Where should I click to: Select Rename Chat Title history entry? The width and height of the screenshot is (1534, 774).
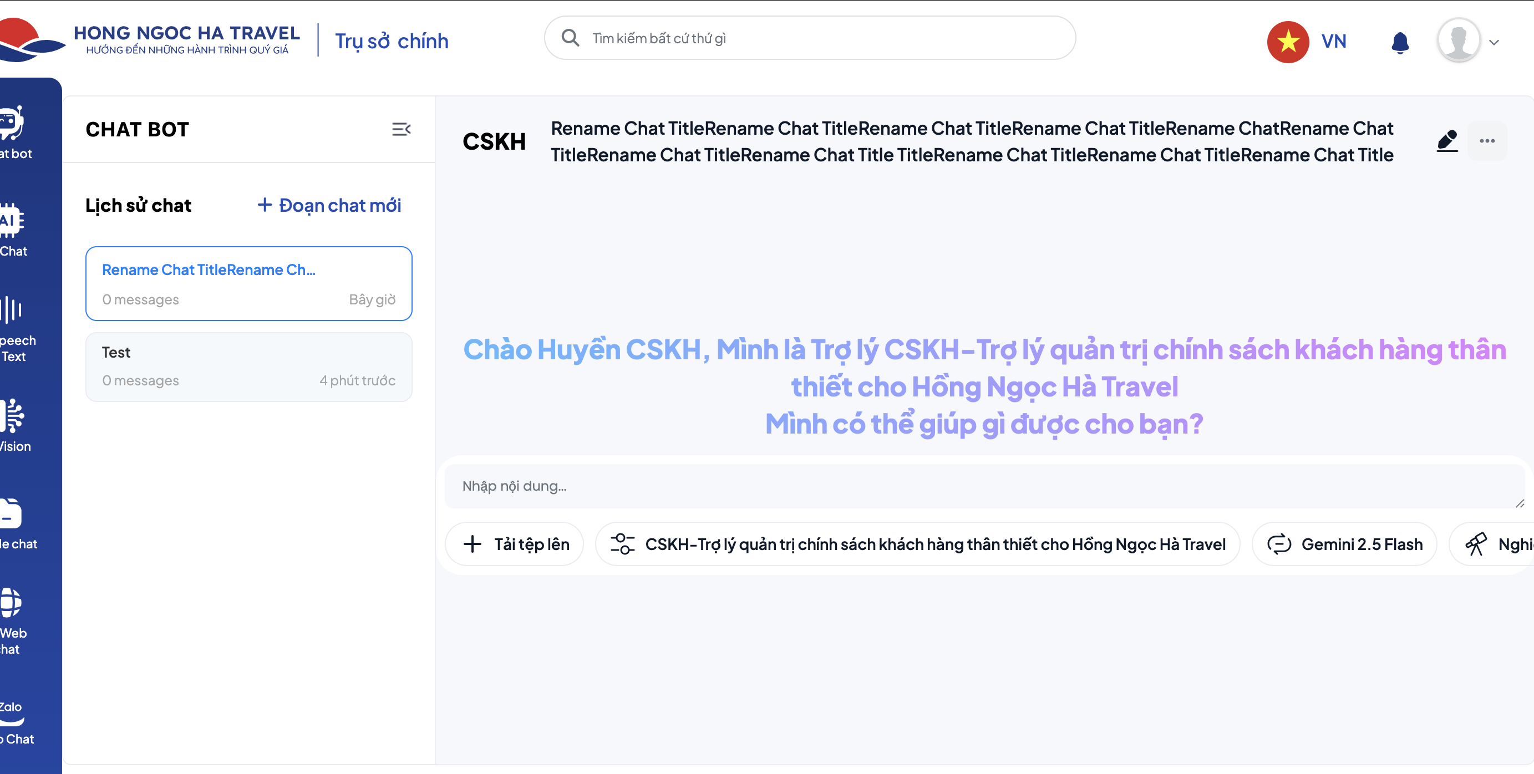pos(248,283)
